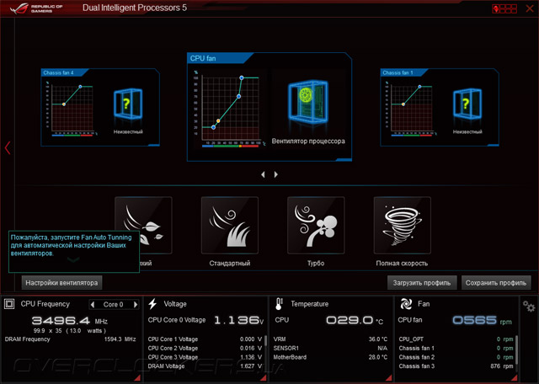Click the MotherBoard temperature row
The width and height of the screenshot is (539, 384).
(x=330, y=357)
